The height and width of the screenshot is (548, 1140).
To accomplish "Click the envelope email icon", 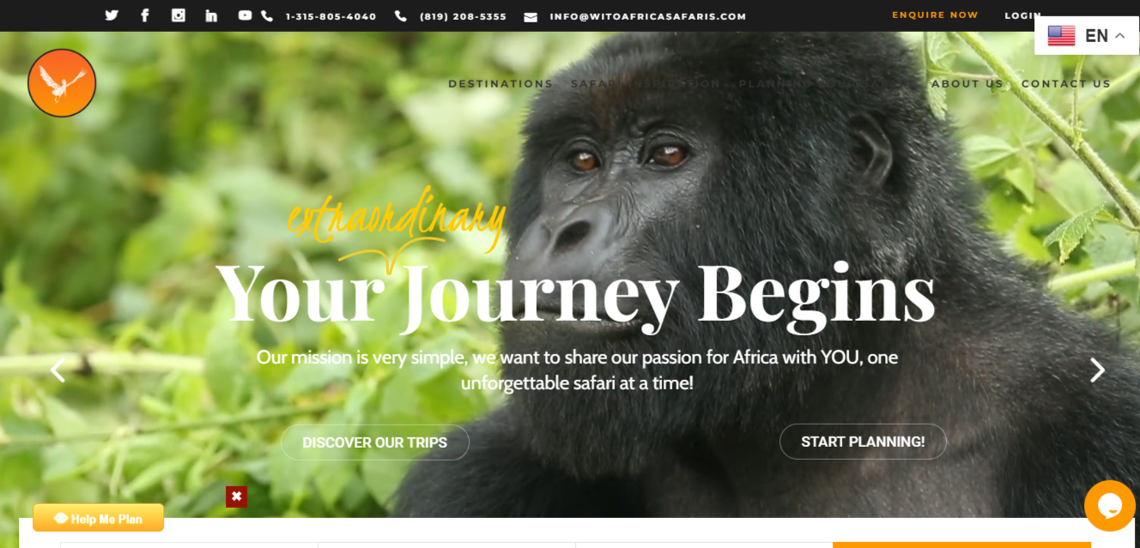I will click(531, 16).
